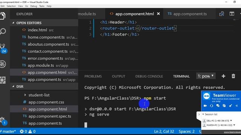Click the TeamViewer side panel arrow tab
Screen dimensions: 241x135
point(199,114)
